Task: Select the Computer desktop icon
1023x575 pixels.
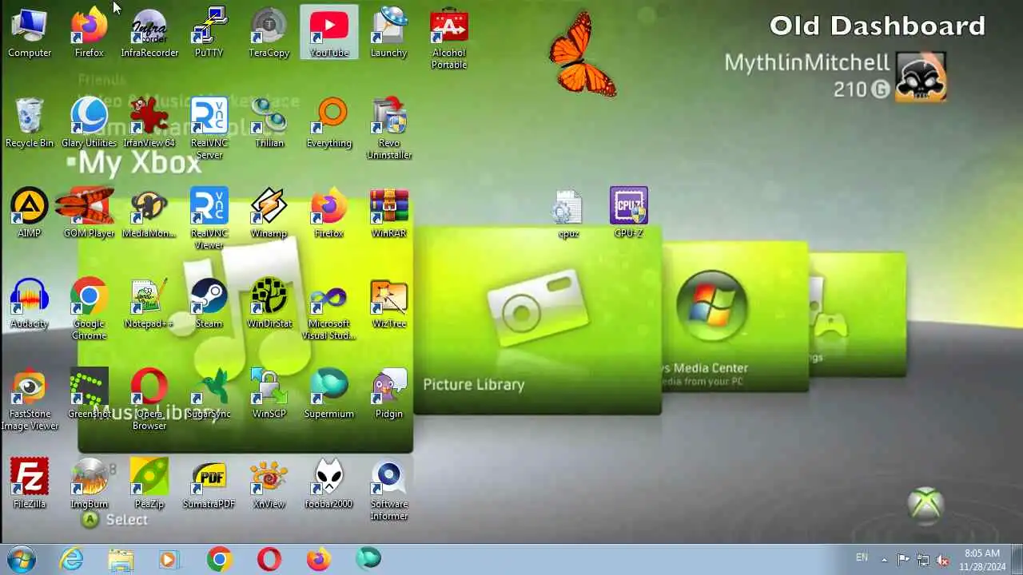Action: click(x=30, y=32)
